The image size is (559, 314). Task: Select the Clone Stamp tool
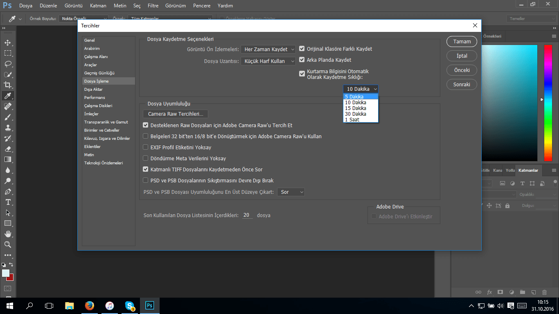[8, 127]
